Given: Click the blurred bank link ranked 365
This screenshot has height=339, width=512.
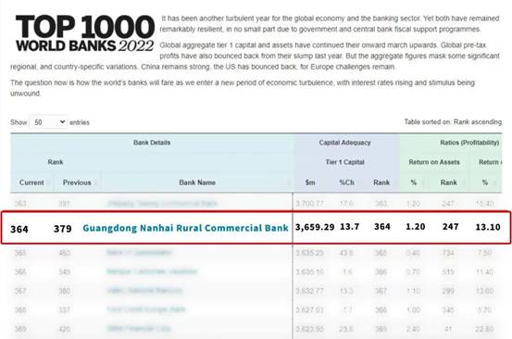Looking at the screenshot, I should tap(139, 253).
